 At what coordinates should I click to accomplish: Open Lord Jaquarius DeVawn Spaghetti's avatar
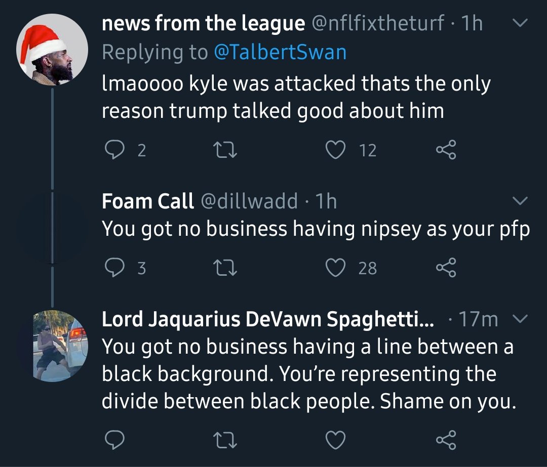click(60, 346)
